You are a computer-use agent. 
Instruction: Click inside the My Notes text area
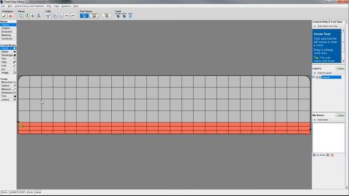[x=328, y=138]
